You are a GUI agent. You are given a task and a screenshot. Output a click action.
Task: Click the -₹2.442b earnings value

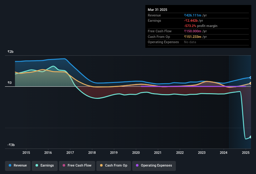tap(191, 21)
